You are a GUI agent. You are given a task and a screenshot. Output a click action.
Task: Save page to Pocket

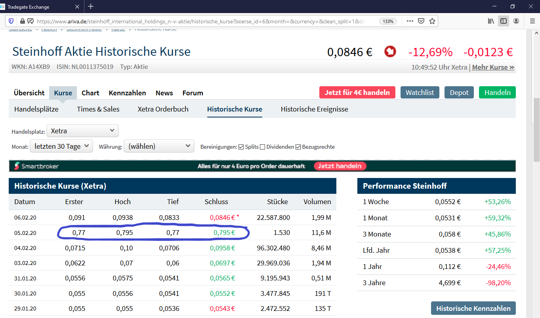coord(422,21)
